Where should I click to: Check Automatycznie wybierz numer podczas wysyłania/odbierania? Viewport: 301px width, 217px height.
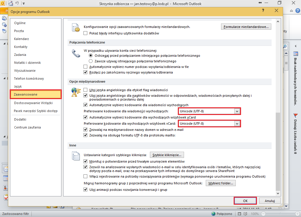pyautogui.click(x=86, y=67)
